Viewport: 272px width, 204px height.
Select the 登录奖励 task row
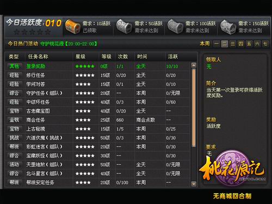pos(98,66)
